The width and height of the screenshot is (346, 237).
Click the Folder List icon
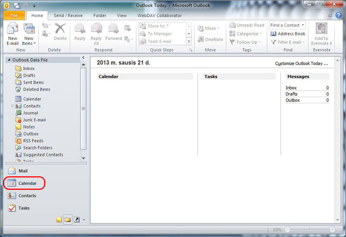(68, 220)
